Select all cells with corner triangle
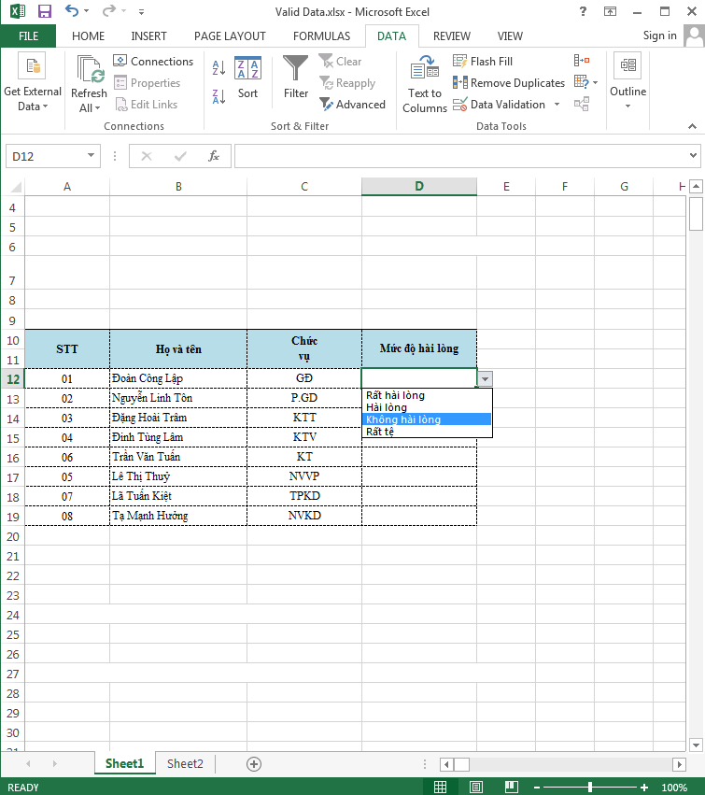Screen dimensions: 705x795 (x=16, y=187)
